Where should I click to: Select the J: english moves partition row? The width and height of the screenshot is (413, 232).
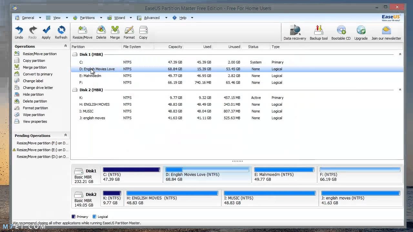(x=237, y=118)
